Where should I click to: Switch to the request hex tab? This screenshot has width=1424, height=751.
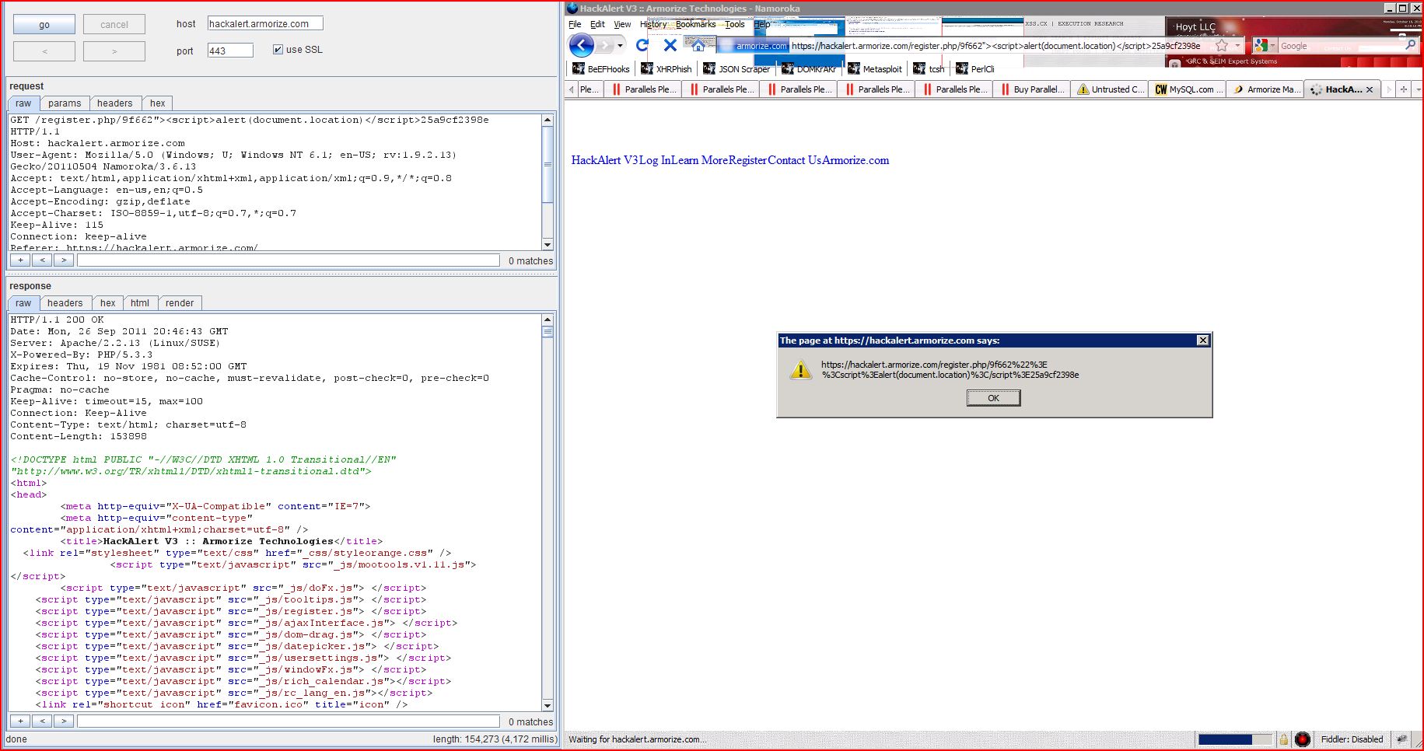[x=158, y=103]
